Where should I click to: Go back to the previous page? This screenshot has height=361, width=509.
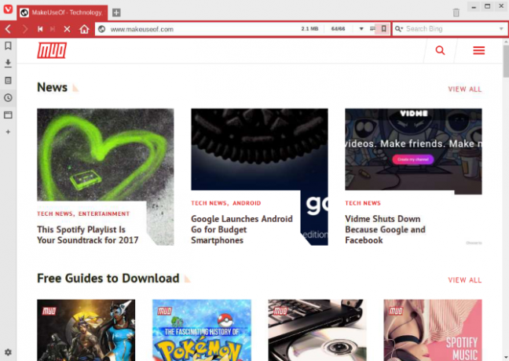click(9, 29)
